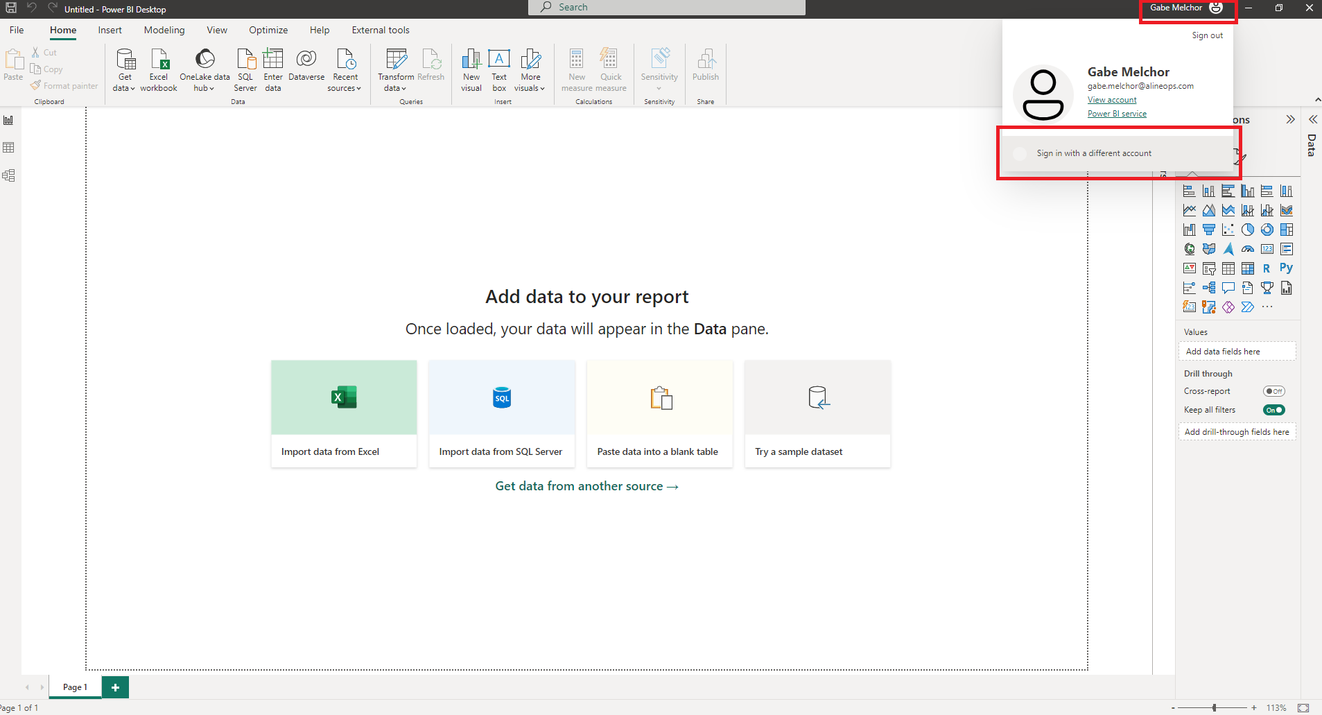This screenshot has width=1322, height=715.
Task: Select the Line chart visual
Action: click(1190, 210)
